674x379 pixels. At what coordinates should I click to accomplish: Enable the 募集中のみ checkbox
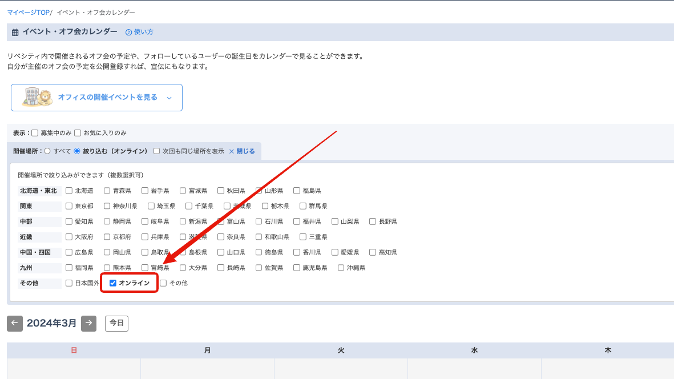point(35,133)
